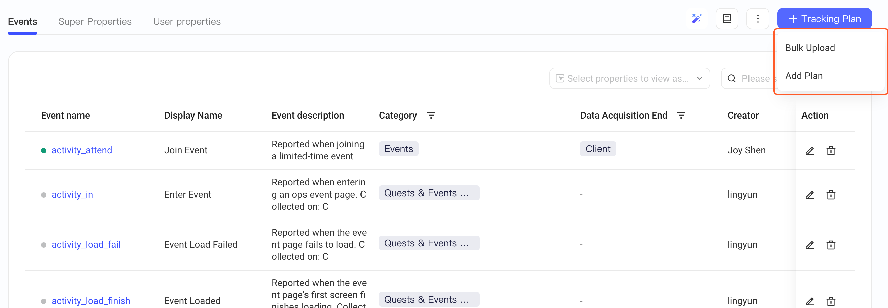Switch to Events tab
888x308 pixels.
coord(22,21)
